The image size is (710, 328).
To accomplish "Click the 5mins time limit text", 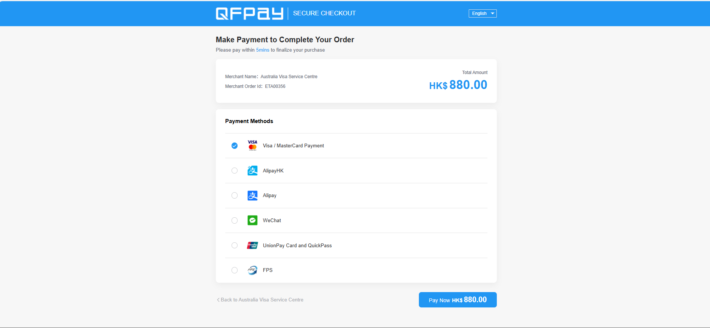I will pos(263,50).
